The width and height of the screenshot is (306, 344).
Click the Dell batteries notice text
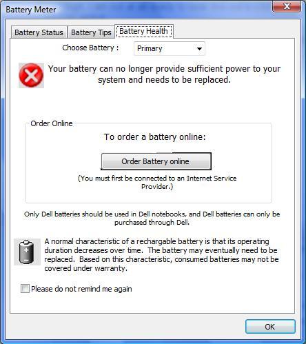[152, 218]
